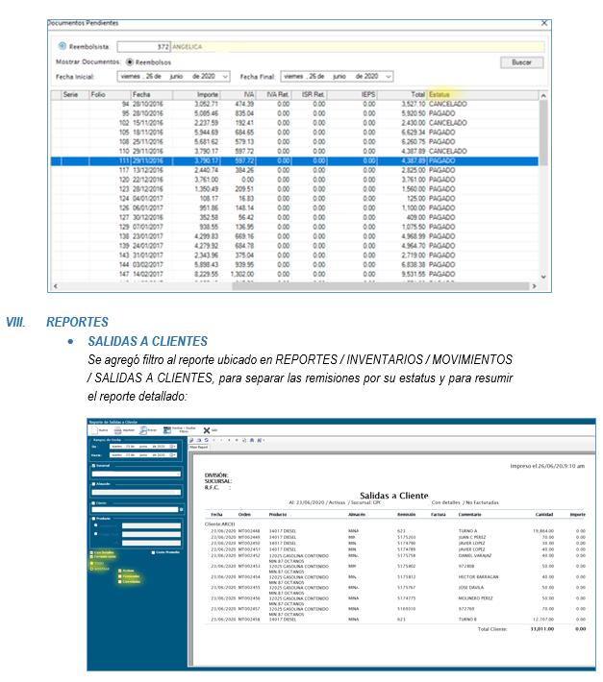This screenshot has width=603, height=682.
Task: Close the Documentos Pendientes window
Action: coord(544,23)
